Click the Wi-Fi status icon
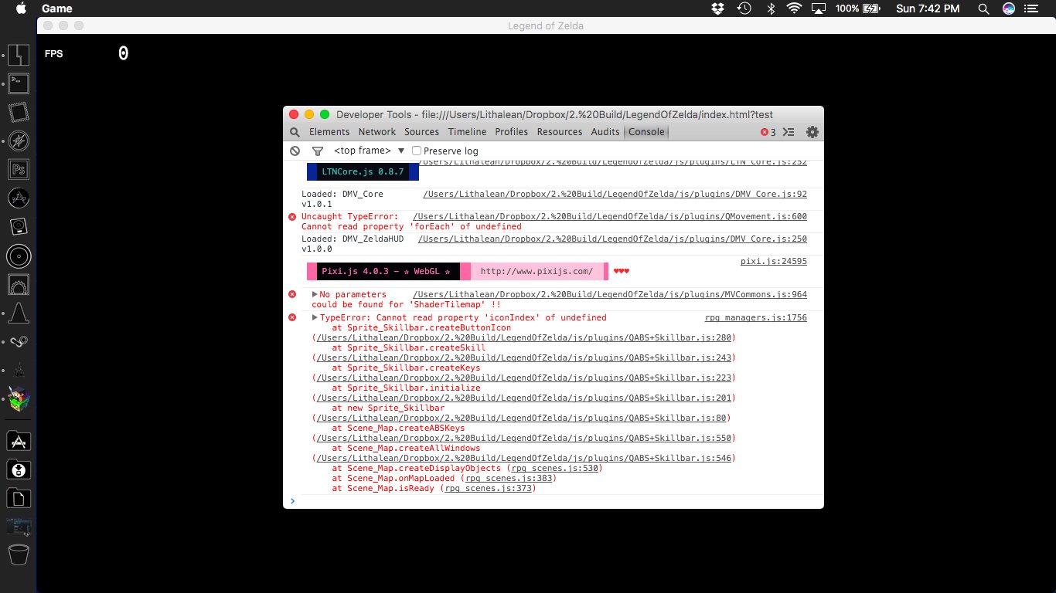The width and height of the screenshot is (1056, 593). click(x=794, y=8)
